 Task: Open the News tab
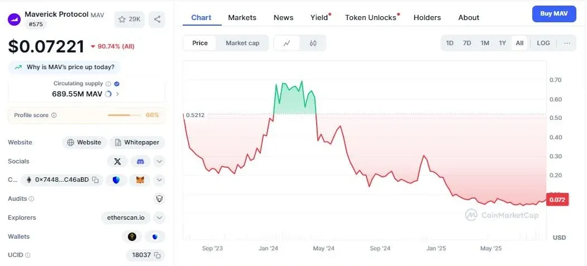coord(283,17)
